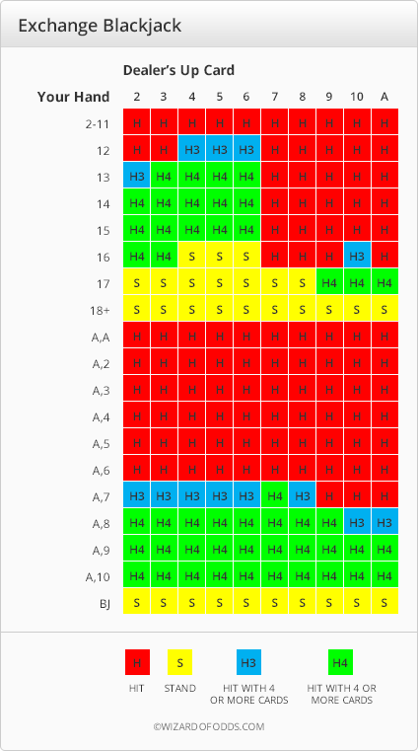Screen dimensions: 418x751
Task: Select the S cell for 17 versus dealer 8
Action: pyautogui.click(x=303, y=281)
